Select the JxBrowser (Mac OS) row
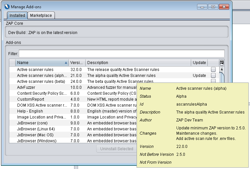Image resolution: width=250 pixels, height=169 pixels. tap(73, 135)
